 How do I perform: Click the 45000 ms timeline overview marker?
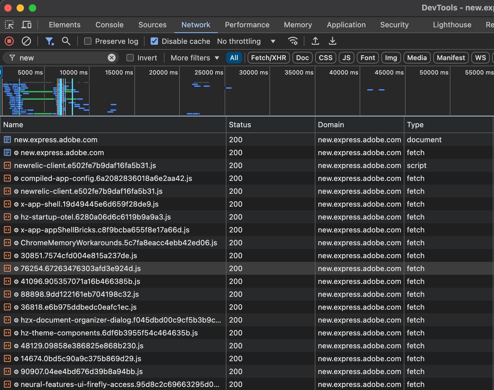(x=389, y=72)
